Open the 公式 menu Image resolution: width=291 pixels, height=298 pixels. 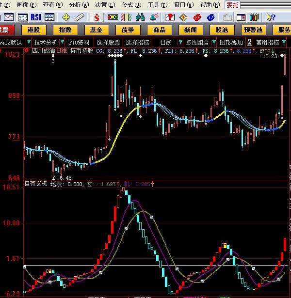pyautogui.click(x=130, y=5)
